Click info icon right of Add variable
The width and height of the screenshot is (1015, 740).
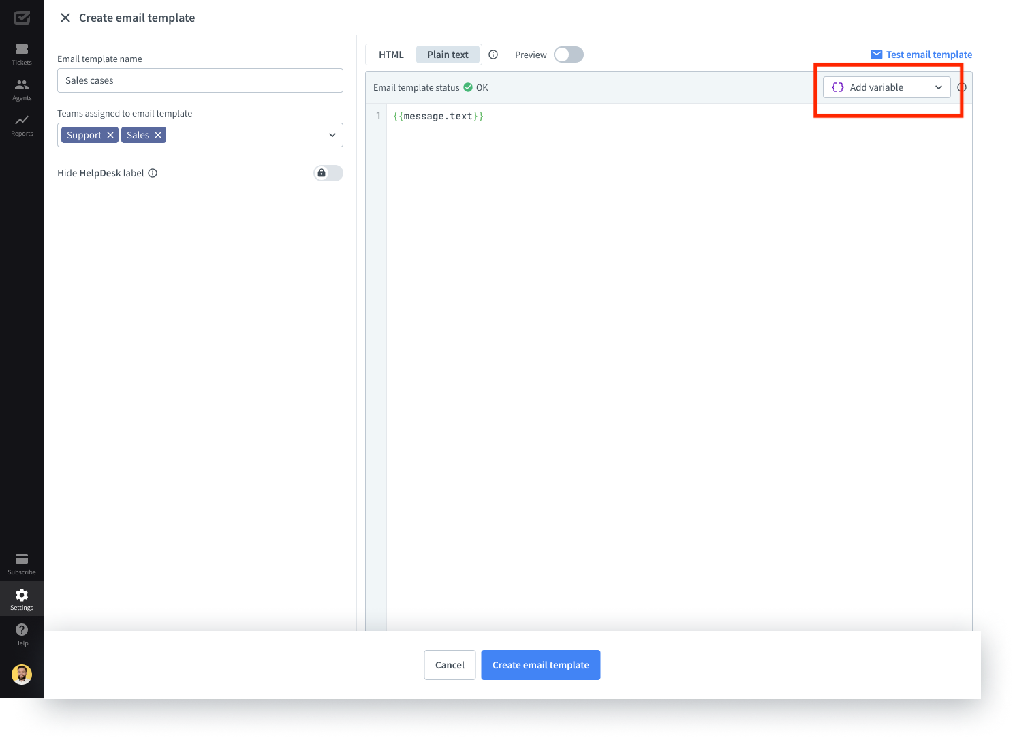[962, 87]
